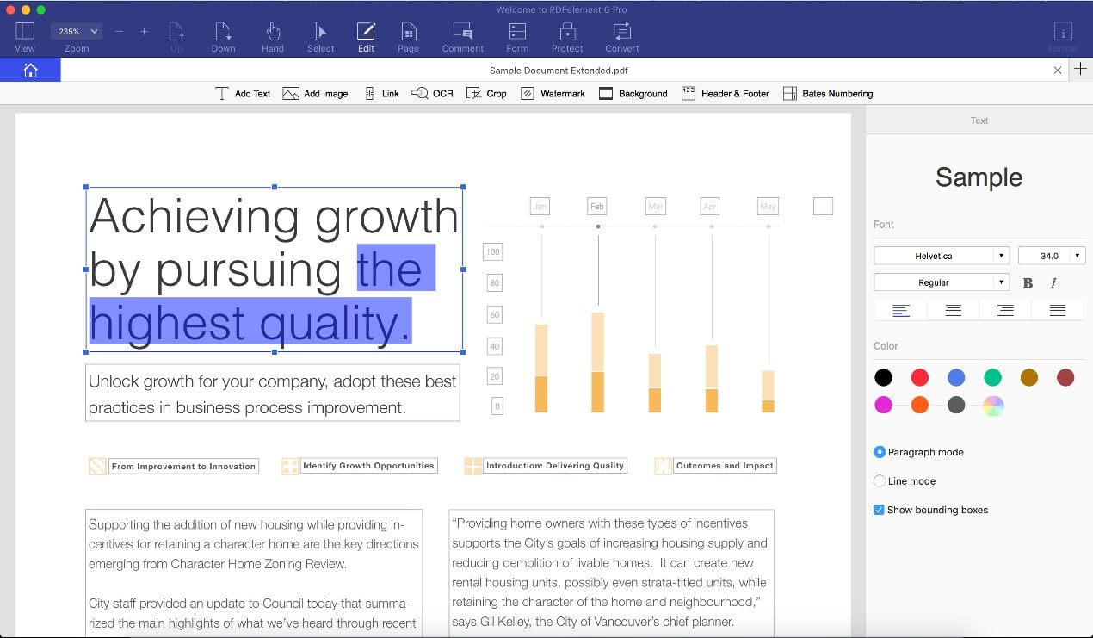The width and height of the screenshot is (1093, 638).
Task: Click the Add Text button
Action: click(x=243, y=93)
